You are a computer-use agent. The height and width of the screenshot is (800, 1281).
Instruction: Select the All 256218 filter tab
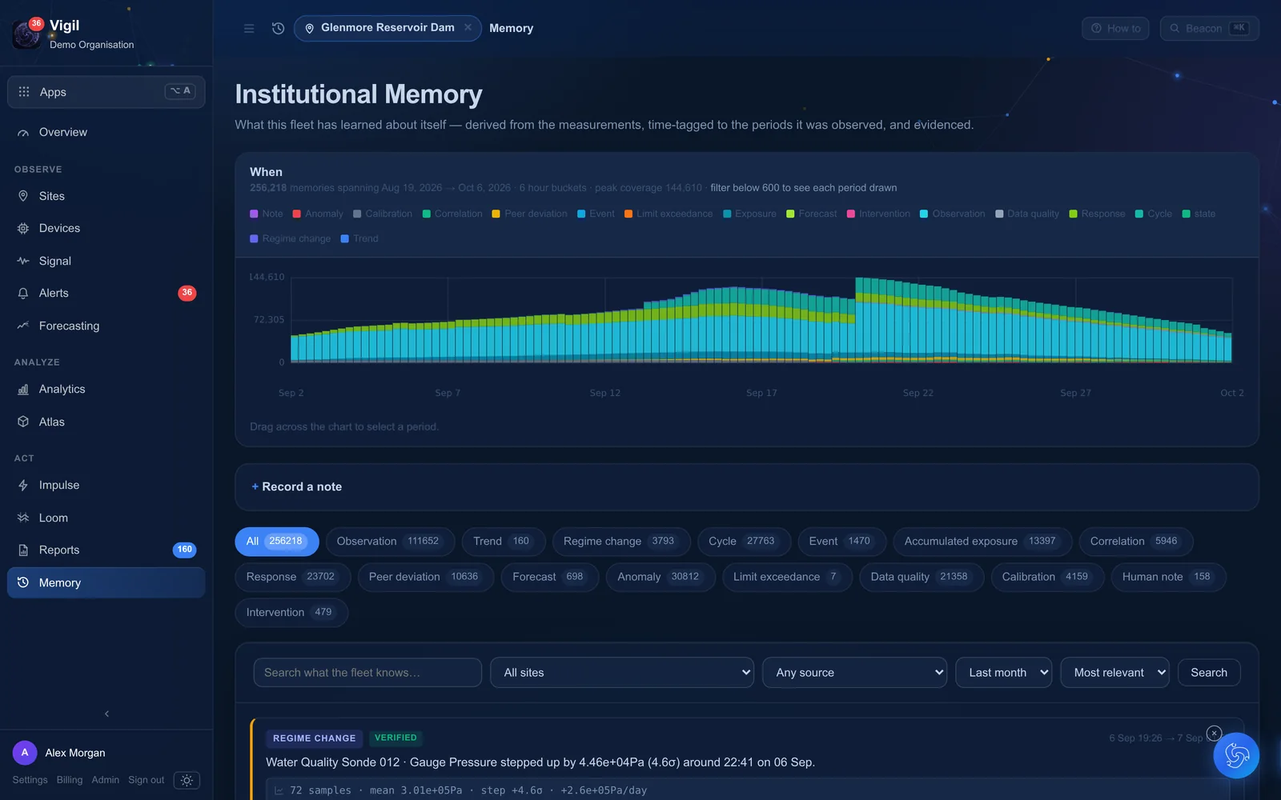(276, 542)
